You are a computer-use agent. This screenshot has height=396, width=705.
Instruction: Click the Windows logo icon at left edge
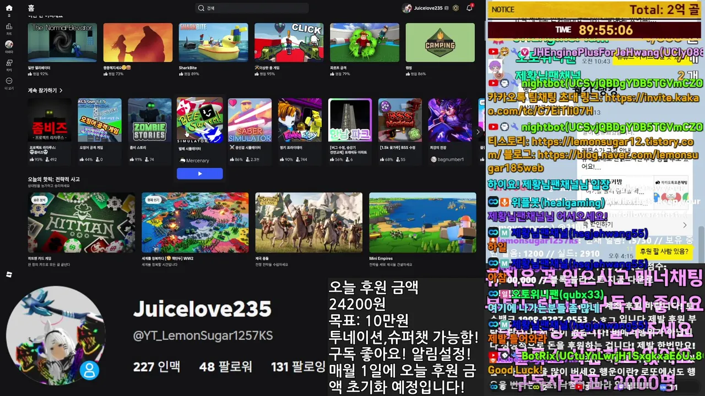(x=9, y=274)
